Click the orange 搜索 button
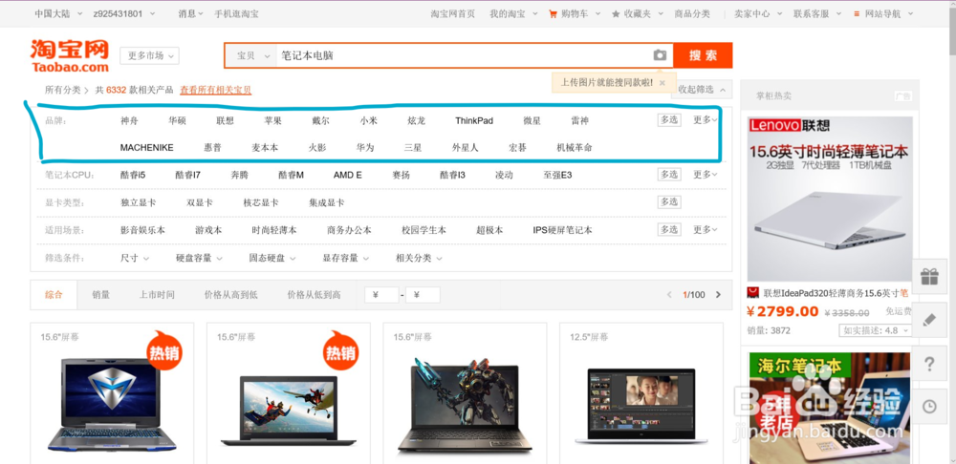The height and width of the screenshot is (464, 956). click(703, 55)
